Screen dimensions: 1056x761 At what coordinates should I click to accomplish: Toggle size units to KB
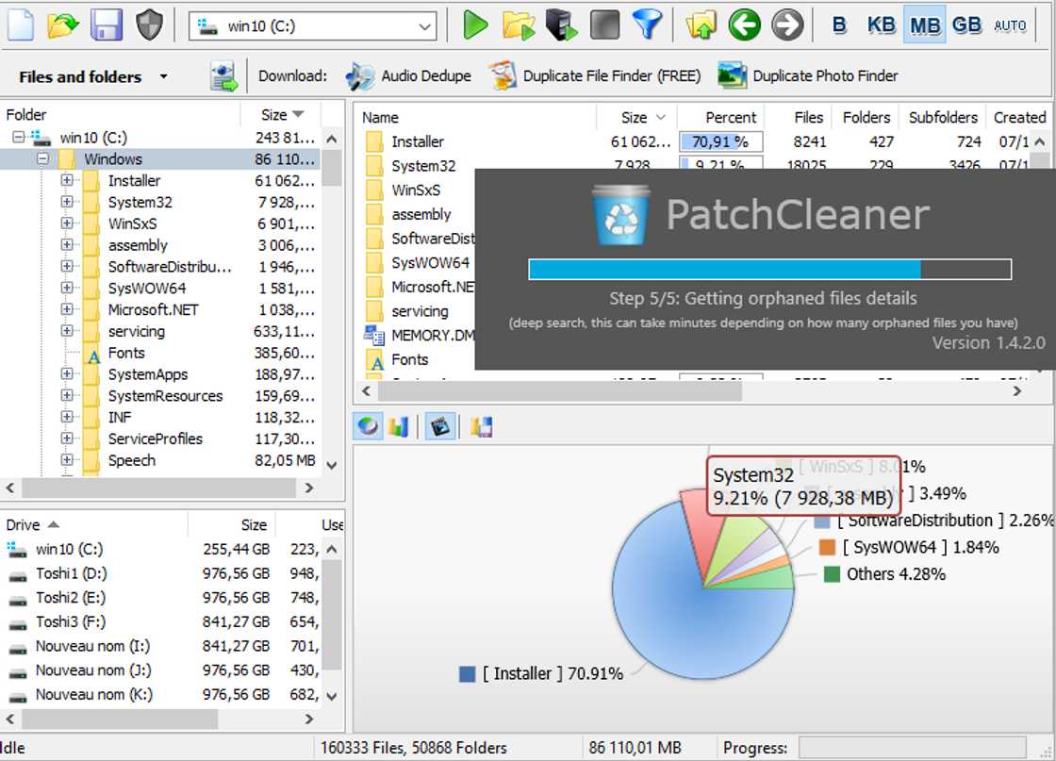coord(882,25)
